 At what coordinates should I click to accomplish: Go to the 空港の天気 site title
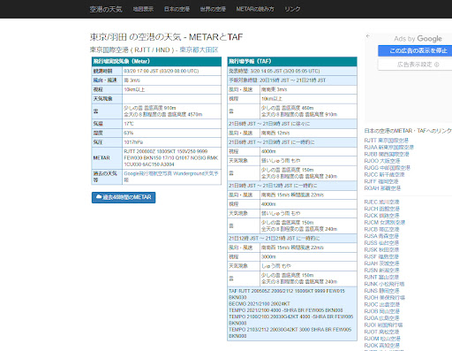[x=106, y=9]
